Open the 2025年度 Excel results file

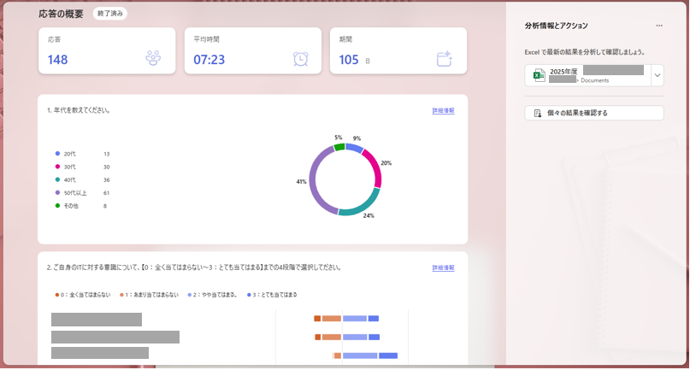click(x=588, y=75)
